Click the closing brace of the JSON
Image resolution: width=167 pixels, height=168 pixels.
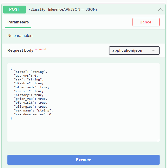[11, 118]
